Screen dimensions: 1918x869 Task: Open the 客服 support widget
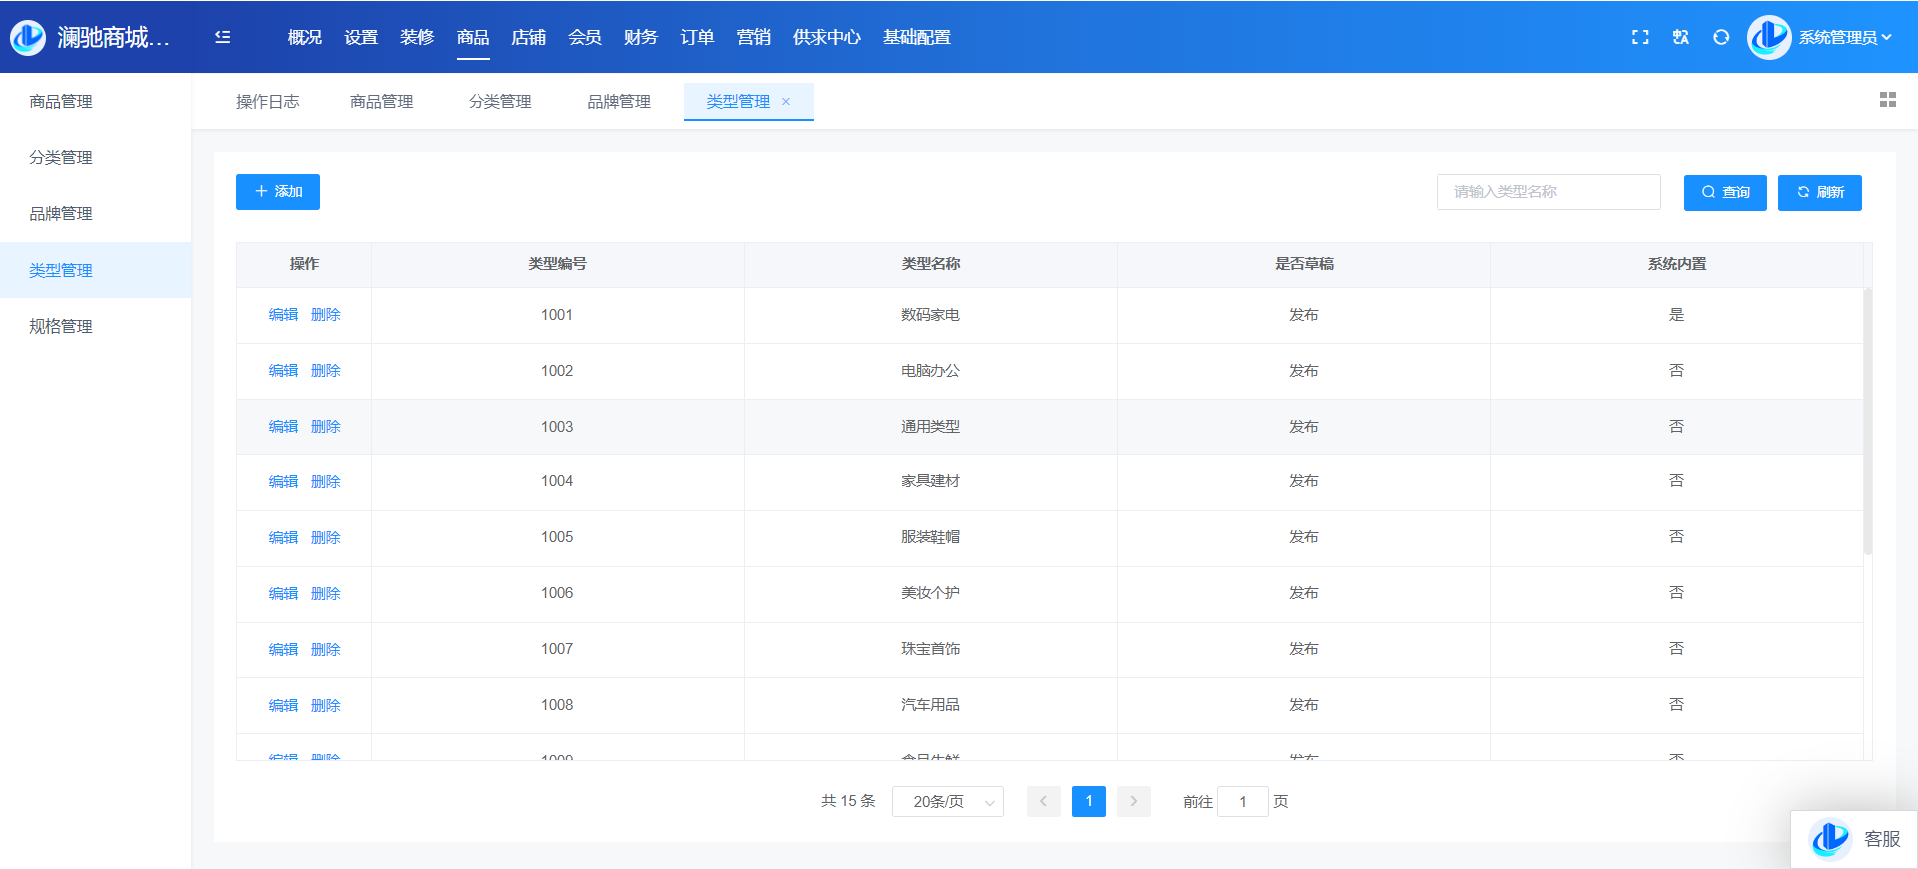[1855, 839]
